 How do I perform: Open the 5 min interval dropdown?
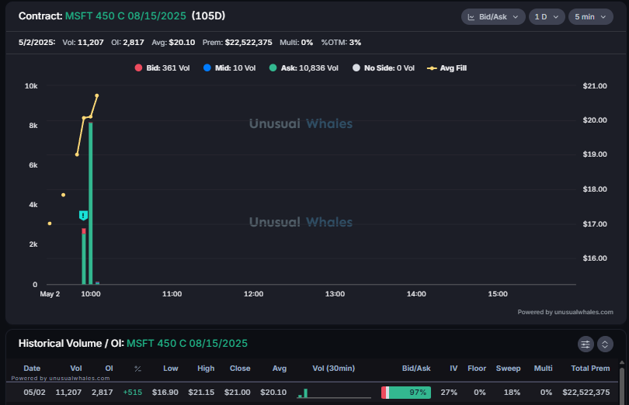(590, 17)
